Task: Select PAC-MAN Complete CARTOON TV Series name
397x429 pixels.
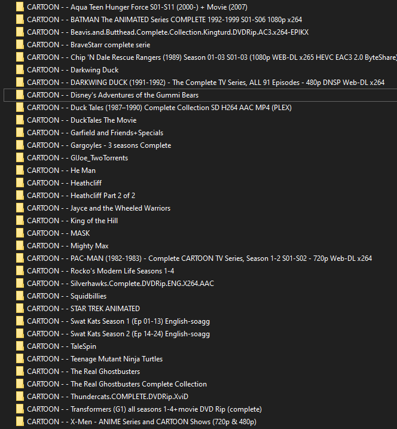Action: (x=200, y=258)
